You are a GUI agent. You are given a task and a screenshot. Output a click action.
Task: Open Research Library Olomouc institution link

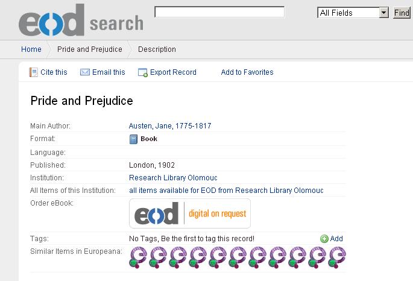click(x=173, y=178)
